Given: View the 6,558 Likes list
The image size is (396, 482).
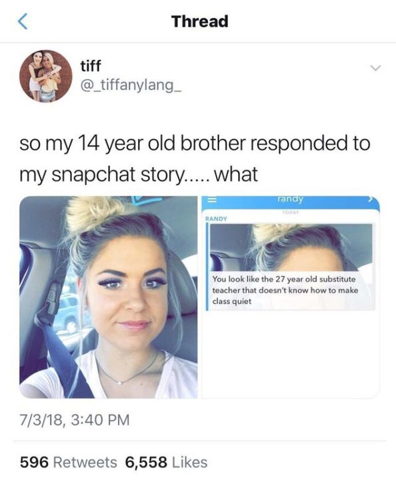Looking at the screenshot, I should coord(166,462).
